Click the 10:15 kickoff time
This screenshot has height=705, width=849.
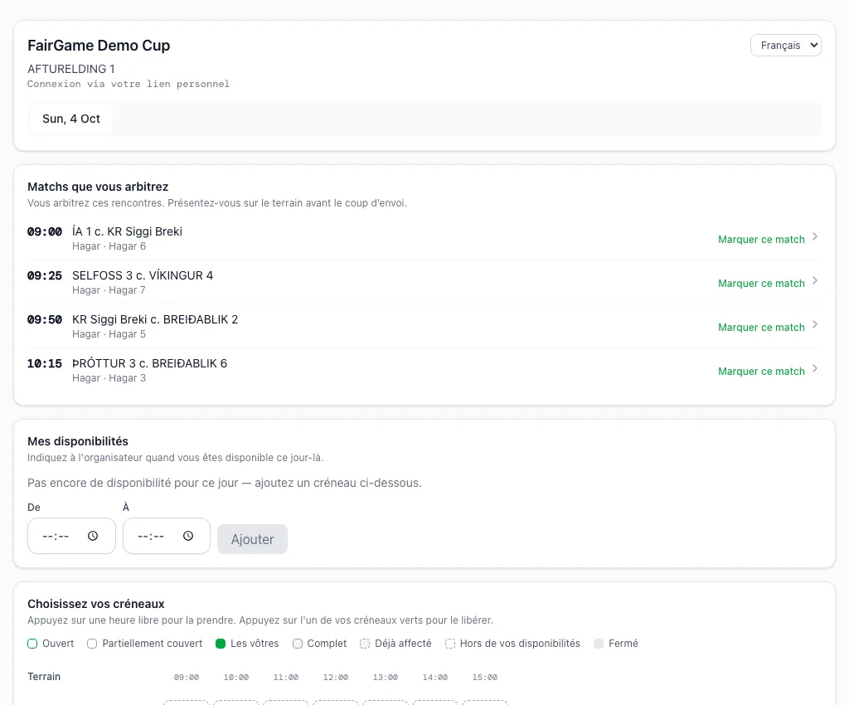pos(45,363)
